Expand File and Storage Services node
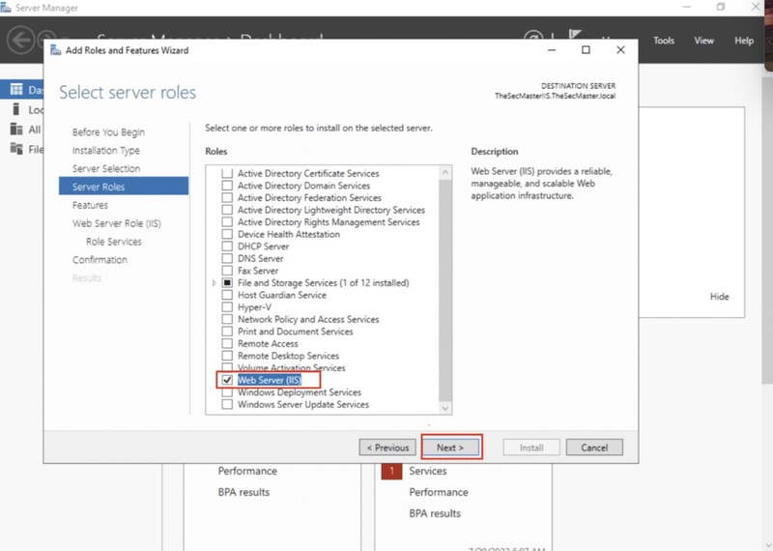 [x=214, y=283]
